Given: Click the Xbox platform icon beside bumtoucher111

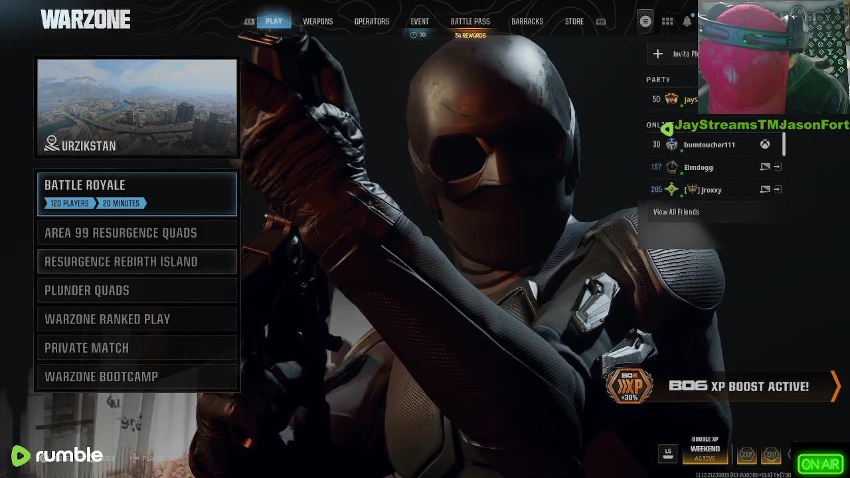Looking at the screenshot, I should click(765, 144).
